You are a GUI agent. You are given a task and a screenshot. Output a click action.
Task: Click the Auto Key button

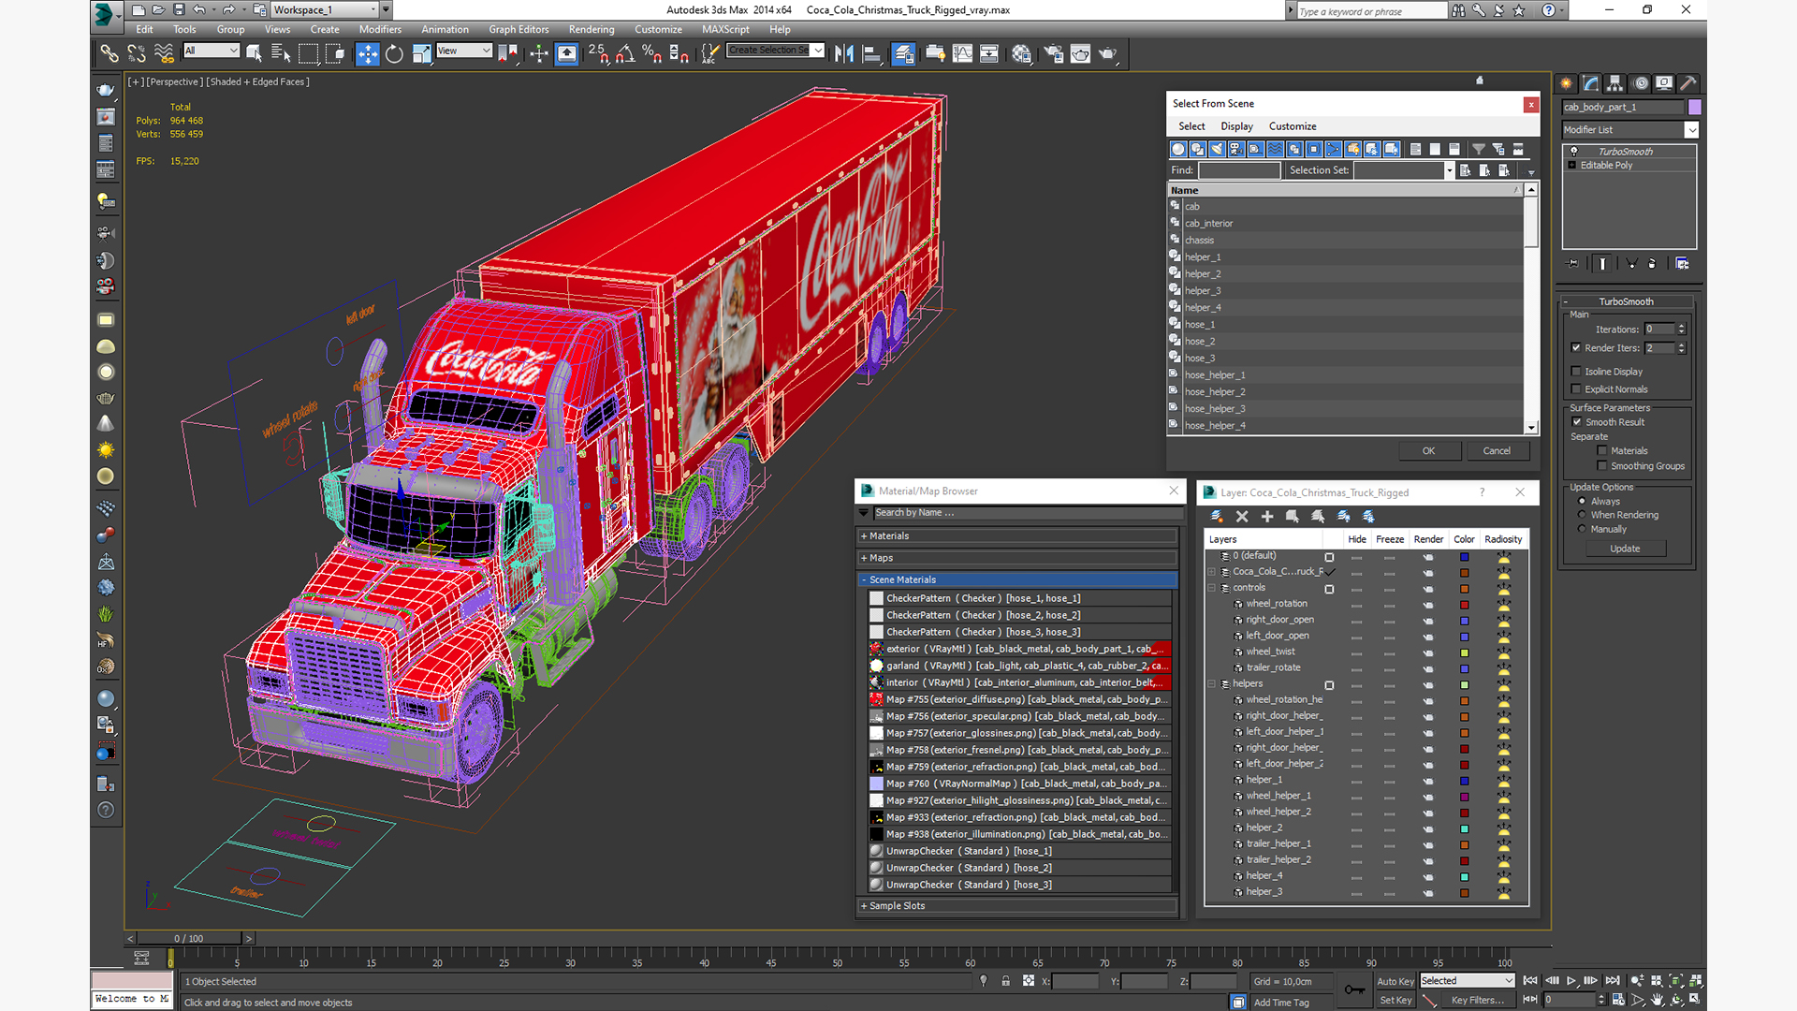pos(1395,982)
